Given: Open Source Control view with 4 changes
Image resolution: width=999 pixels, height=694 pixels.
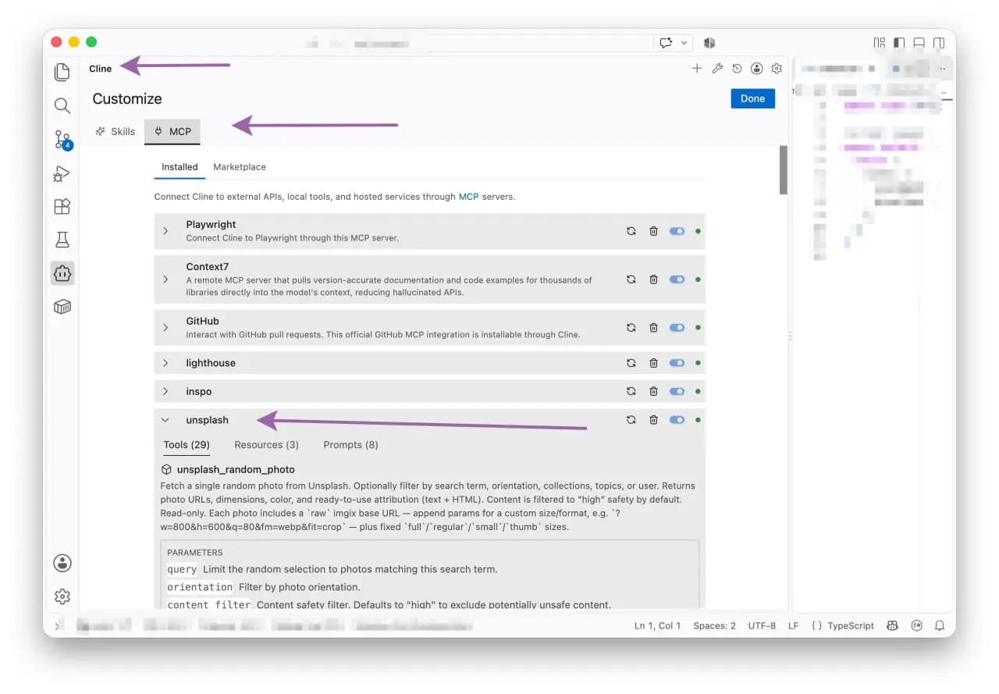Looking at the screenshot, I should pos(62,140).
